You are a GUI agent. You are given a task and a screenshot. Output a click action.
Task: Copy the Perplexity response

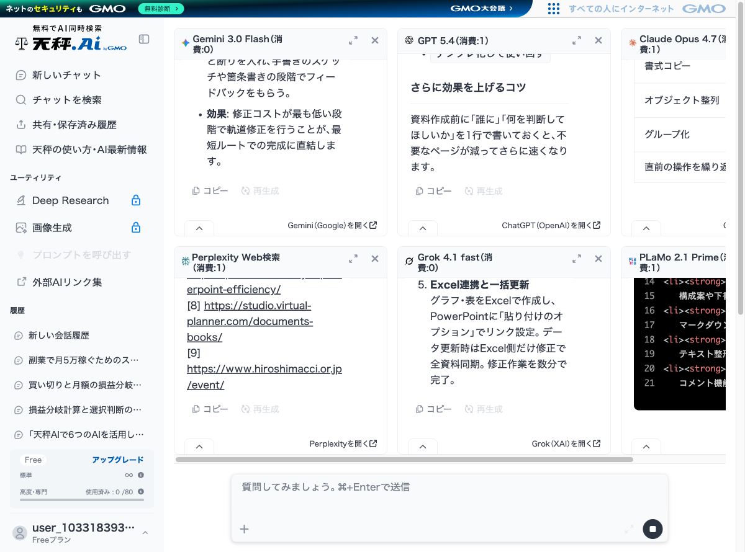click(x=210, y=409)
